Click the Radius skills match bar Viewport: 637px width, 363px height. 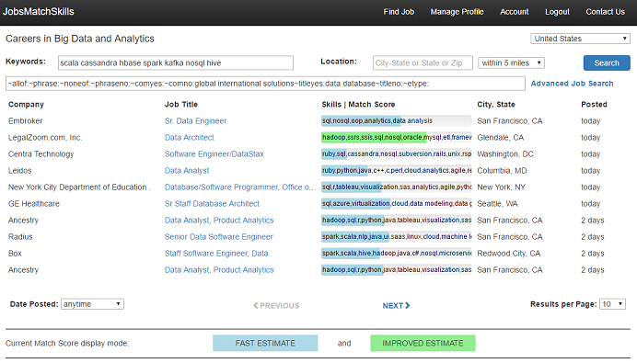point(397,237)
